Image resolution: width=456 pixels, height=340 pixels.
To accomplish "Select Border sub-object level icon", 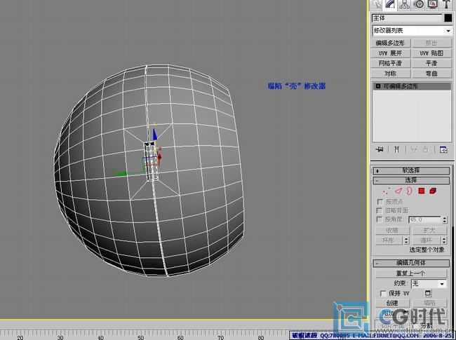I will tap(410, 191).
